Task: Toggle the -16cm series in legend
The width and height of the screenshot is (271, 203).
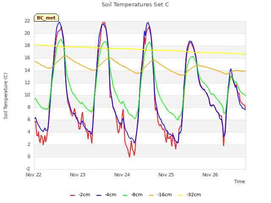Action: (x=160, y=195)
